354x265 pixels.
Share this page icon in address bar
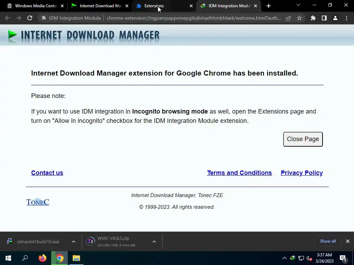coord(288,18)
